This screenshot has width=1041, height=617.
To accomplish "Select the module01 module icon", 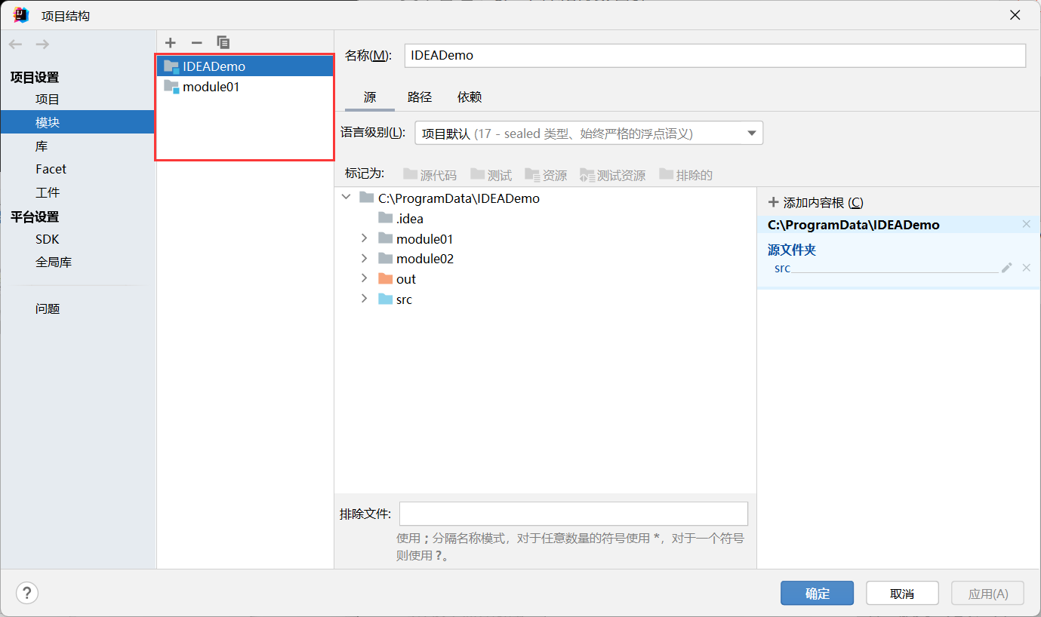I will (x=171, y=87).
